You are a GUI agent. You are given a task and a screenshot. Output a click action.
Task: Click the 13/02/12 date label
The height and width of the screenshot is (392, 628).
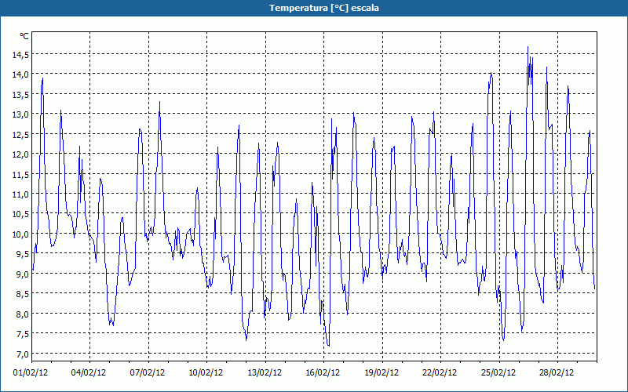(x=265, y=372)
